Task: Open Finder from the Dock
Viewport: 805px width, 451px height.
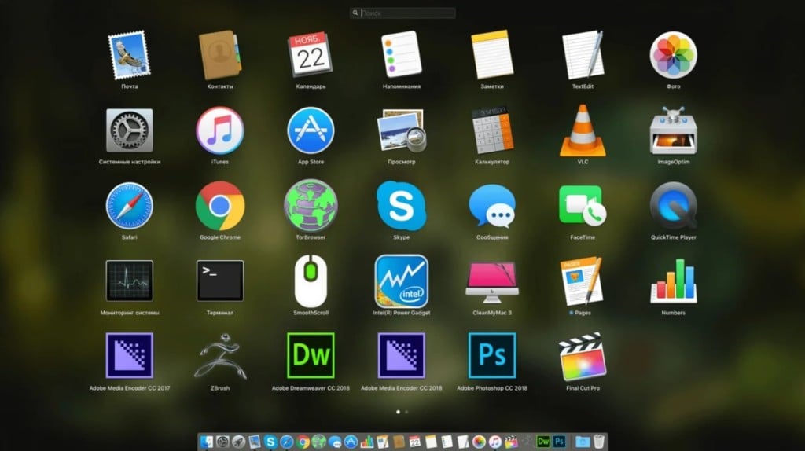Action: click(x=207, y=442)
